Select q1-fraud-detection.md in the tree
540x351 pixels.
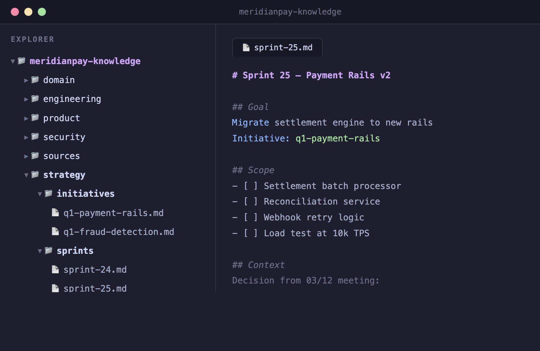click(119, 232)
